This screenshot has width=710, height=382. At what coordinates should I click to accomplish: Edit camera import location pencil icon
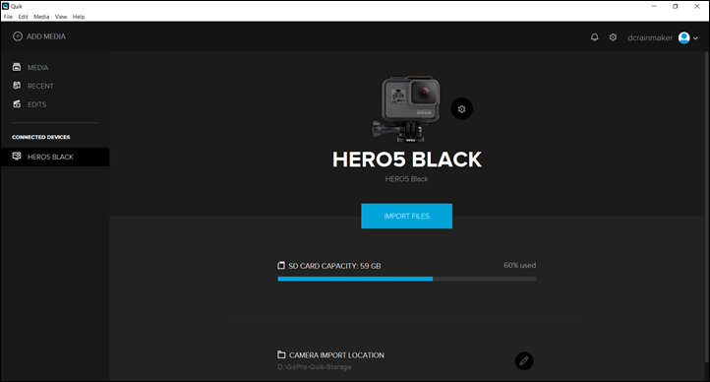point(524,361)
